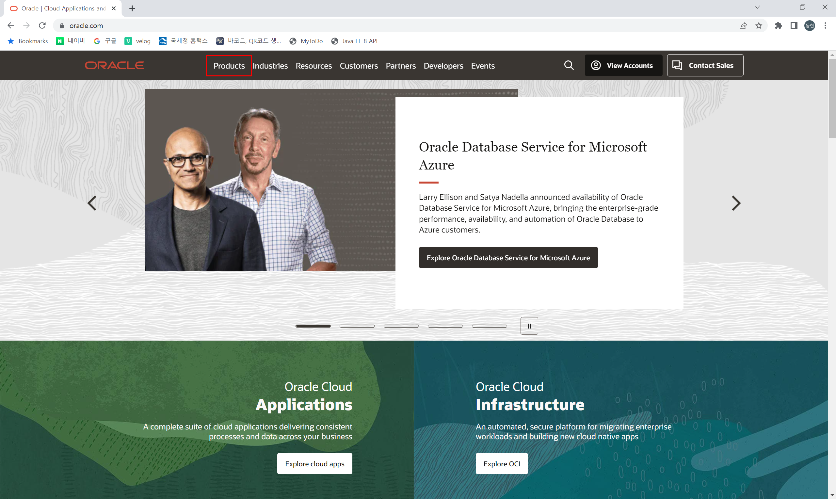Open the search panel via magnifier icon
Image resolution: width=836 pixels, height=499 pixels.
tap(569, 65)
